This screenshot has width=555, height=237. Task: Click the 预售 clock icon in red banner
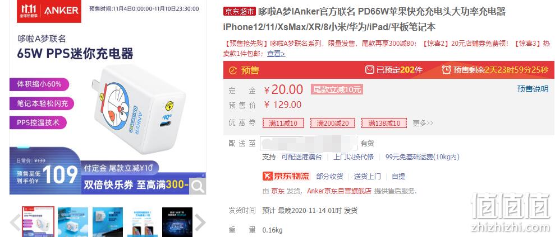[x=232, y=70]
